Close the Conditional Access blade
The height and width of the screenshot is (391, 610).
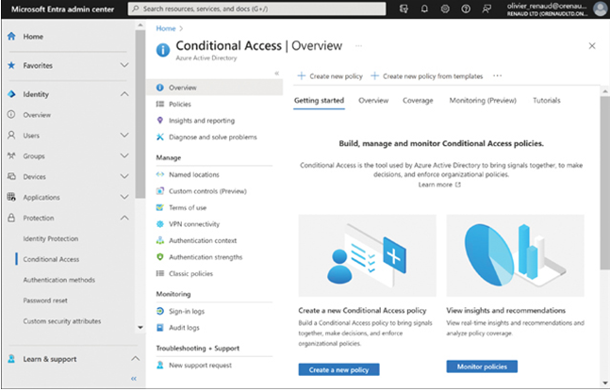click(x=592, y=46)
